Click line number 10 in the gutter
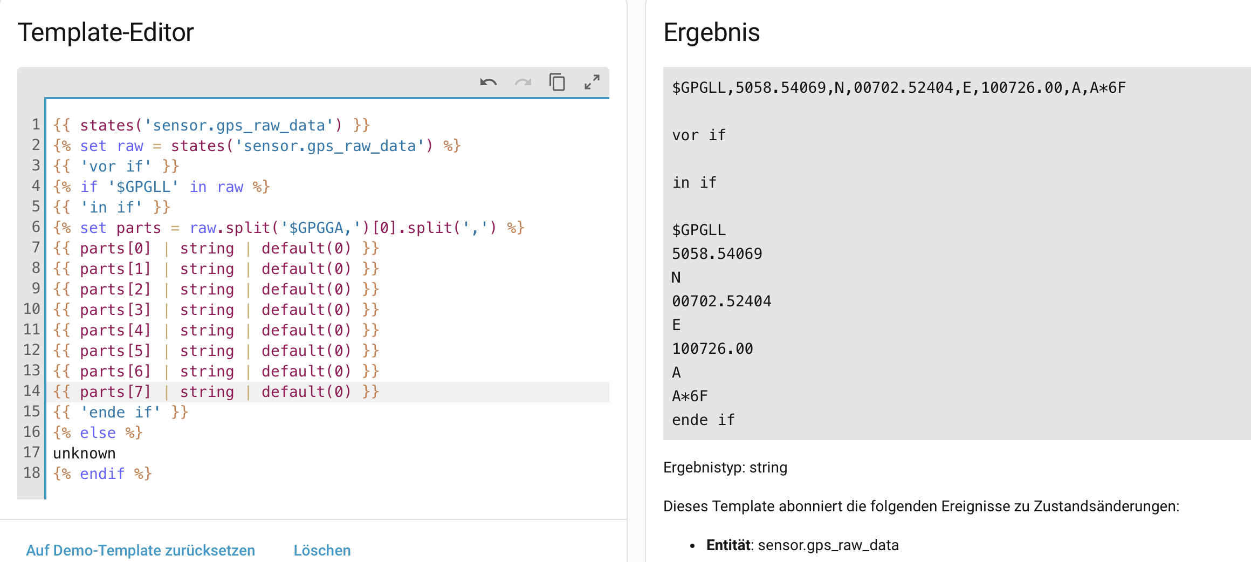 (31, 310)
